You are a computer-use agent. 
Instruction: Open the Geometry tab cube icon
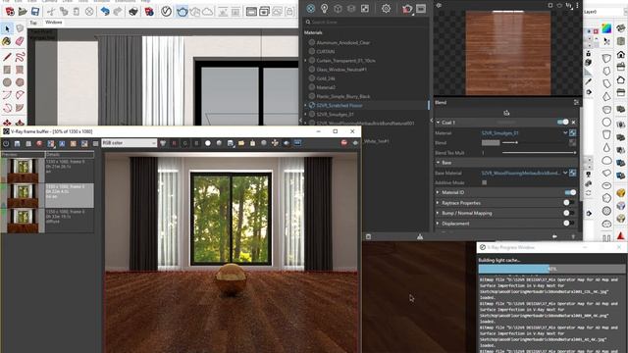[338, 9]
